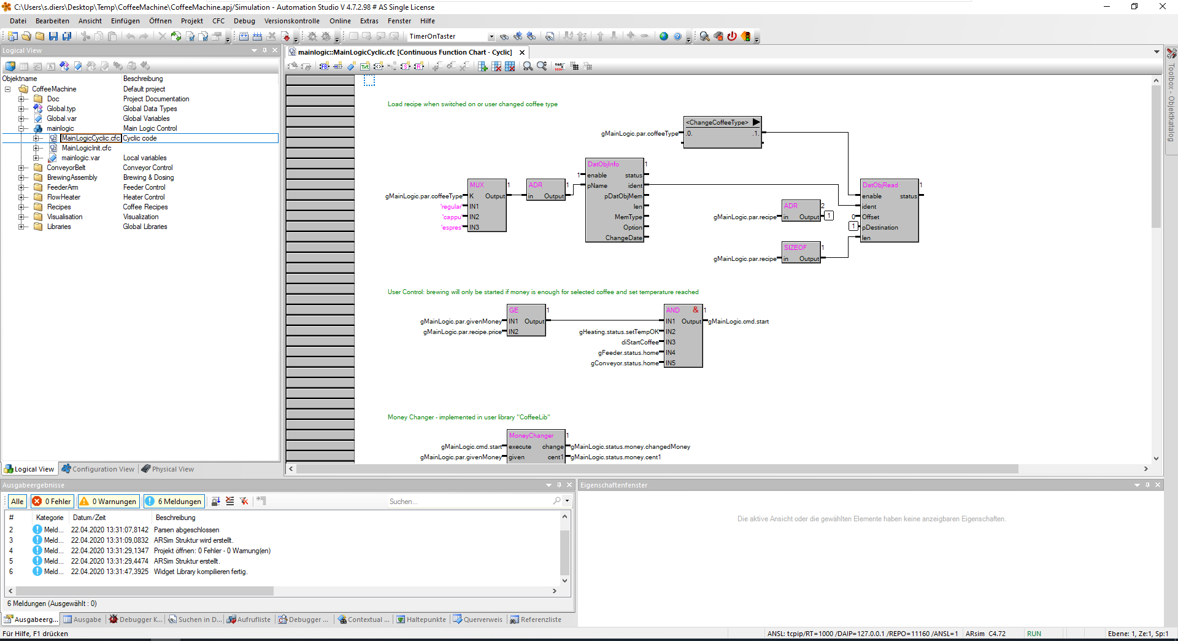1178x641 pixels.
Task: Click the blue cube Add Object icon in Logical View
Action: pos(10,66)
